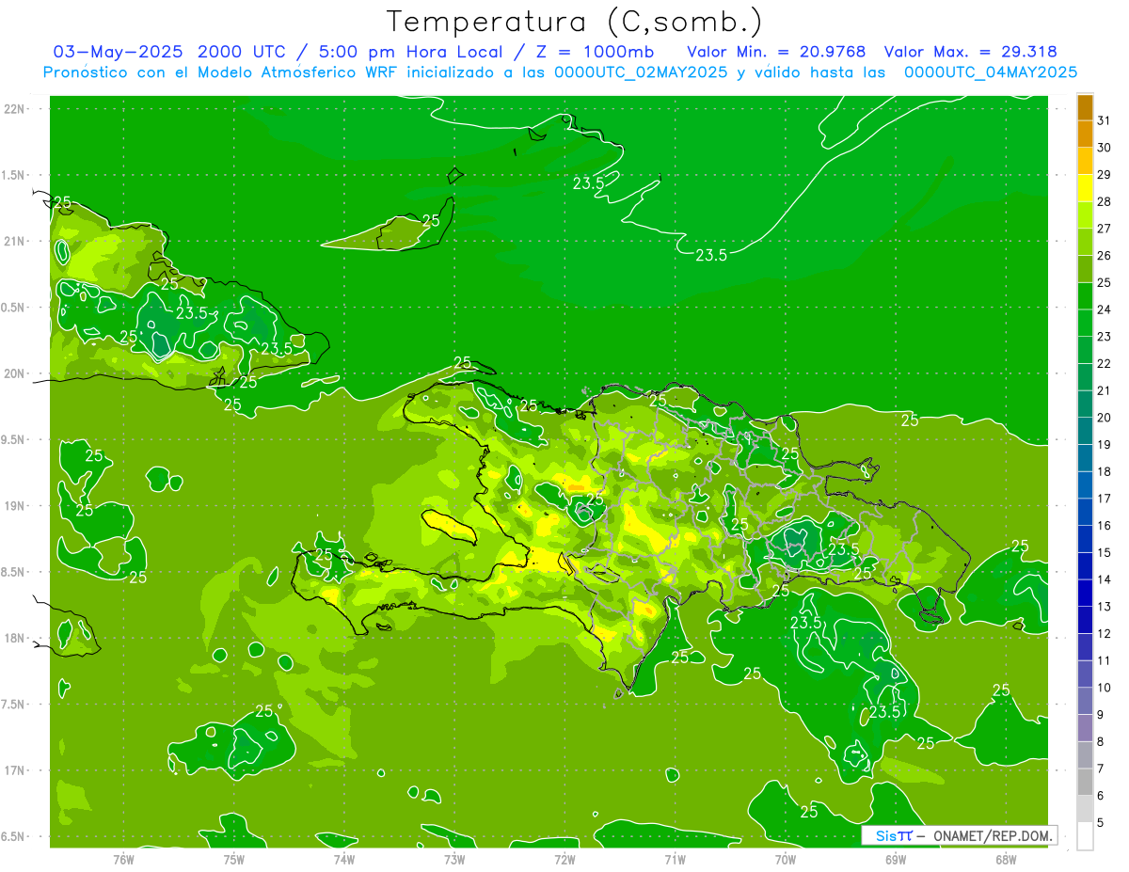
Task: Pick the yellow colorbar swatch between 28 and 29
Action: pos(1085,188)
